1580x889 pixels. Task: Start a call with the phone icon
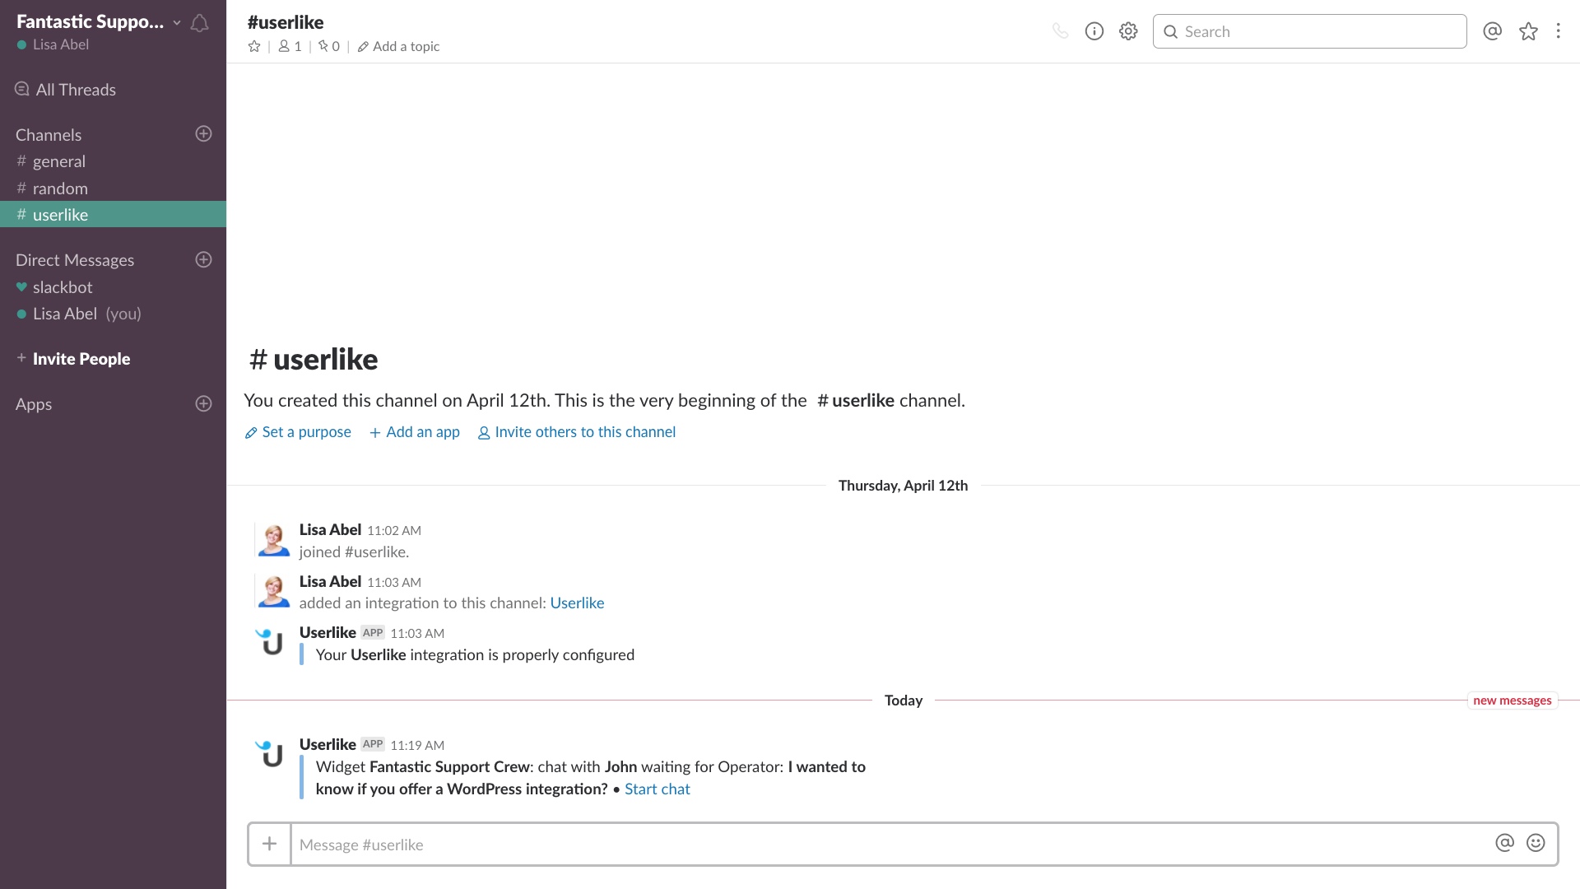pyautogui.click(x=1060, y=31)
